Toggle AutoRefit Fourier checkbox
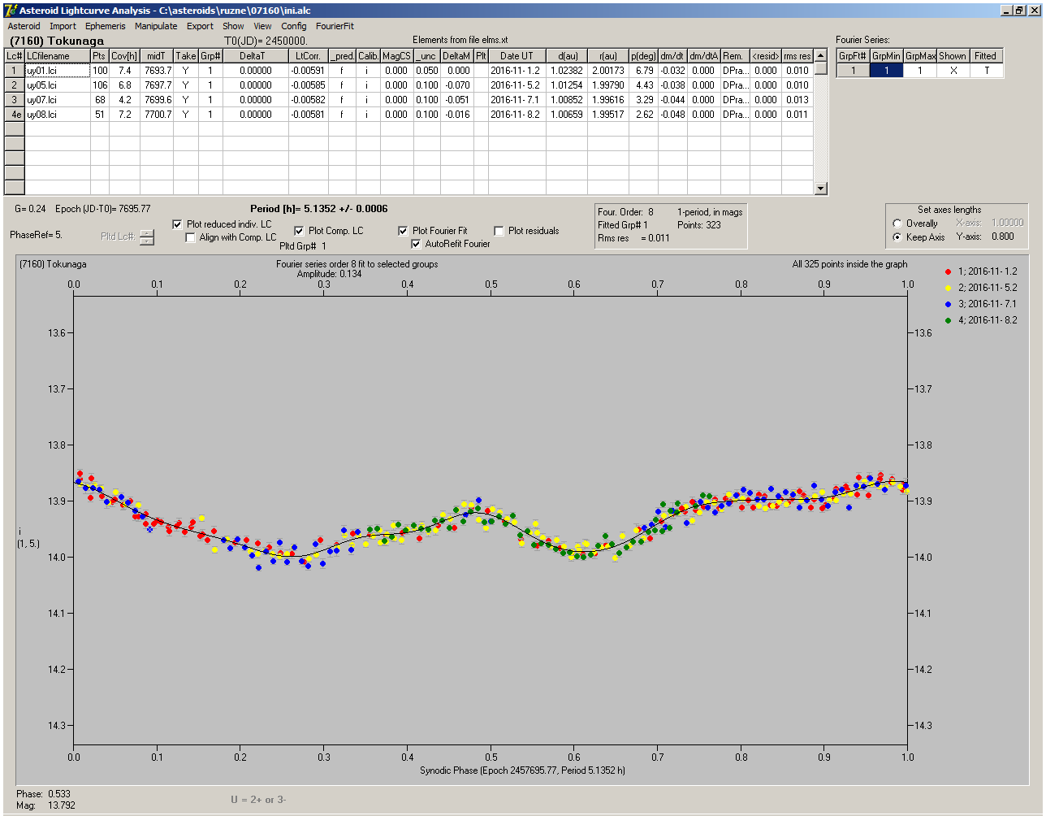Screen dimensions: 1046x816 [x=416, y=244]
